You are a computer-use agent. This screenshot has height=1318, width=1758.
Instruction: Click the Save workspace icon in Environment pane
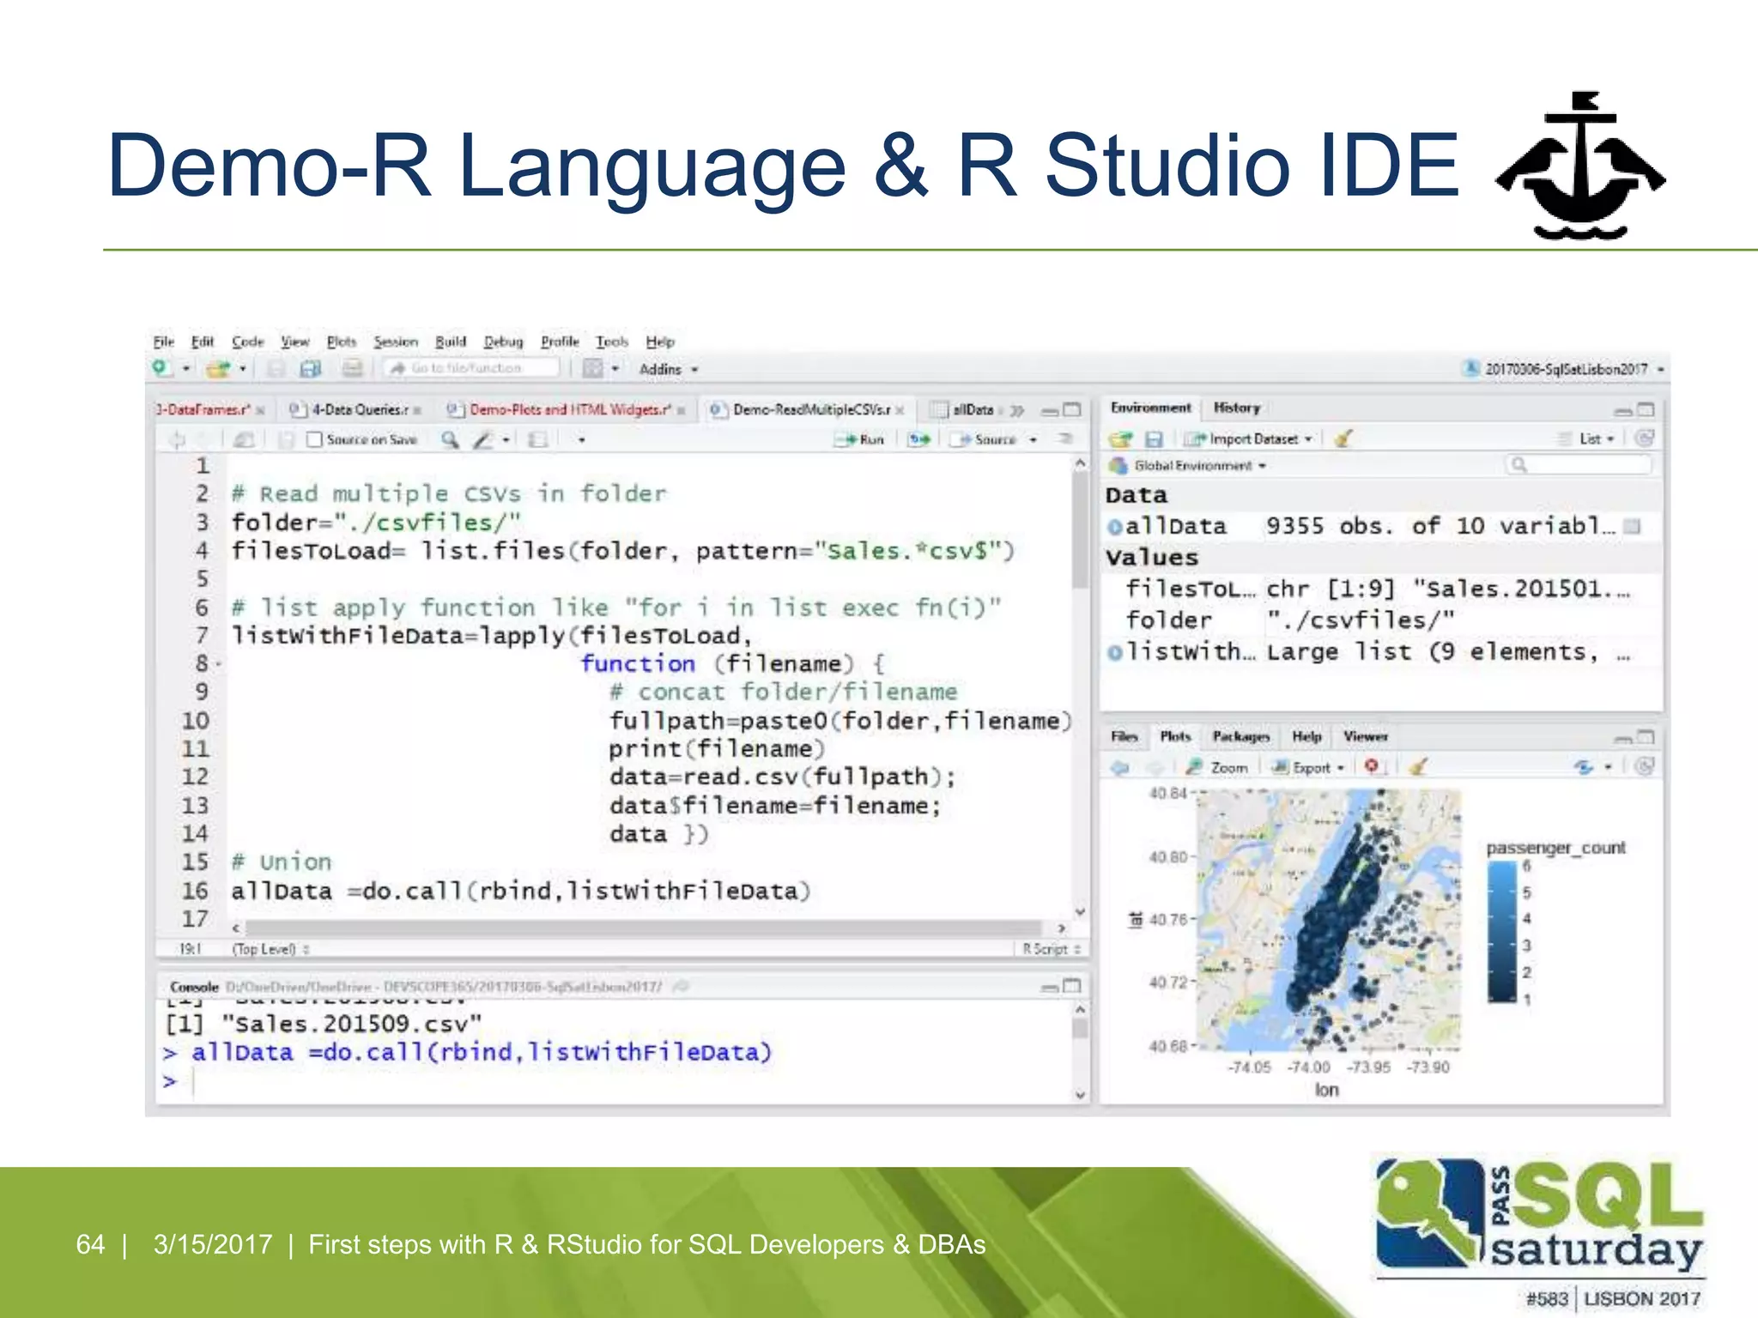1154,439
